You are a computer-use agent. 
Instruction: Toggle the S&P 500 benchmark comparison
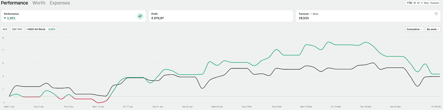(x=17, y=29)
